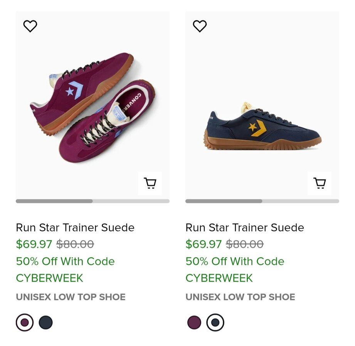The width and height of the screenshot is (355, 346).
Task: Add navy shoe to cart
Action: (x=320, y=183)
